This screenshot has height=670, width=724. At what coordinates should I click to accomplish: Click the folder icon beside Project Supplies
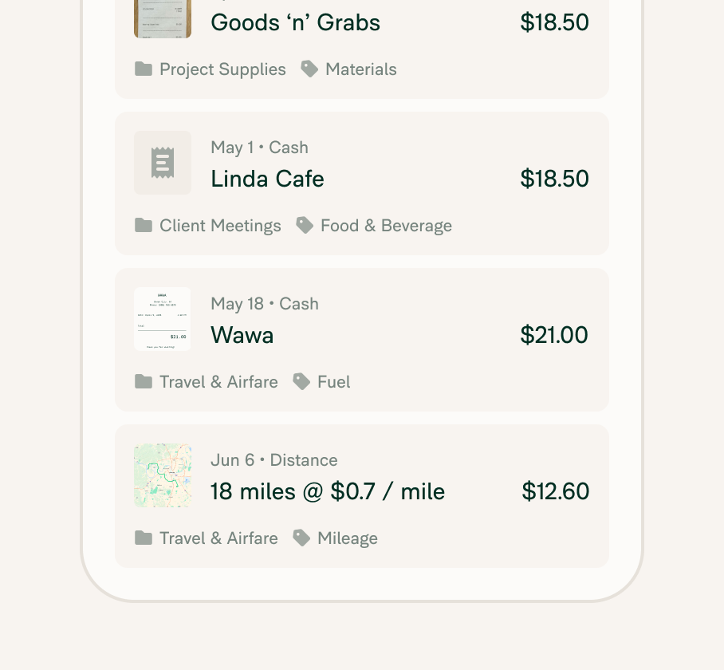coord(144,69)
